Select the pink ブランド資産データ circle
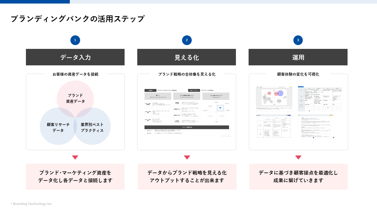The height and width of the screenshot is (212, 377). pos(75,99)
